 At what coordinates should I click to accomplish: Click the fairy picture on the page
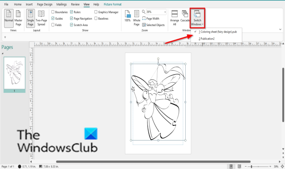point(158,102)
